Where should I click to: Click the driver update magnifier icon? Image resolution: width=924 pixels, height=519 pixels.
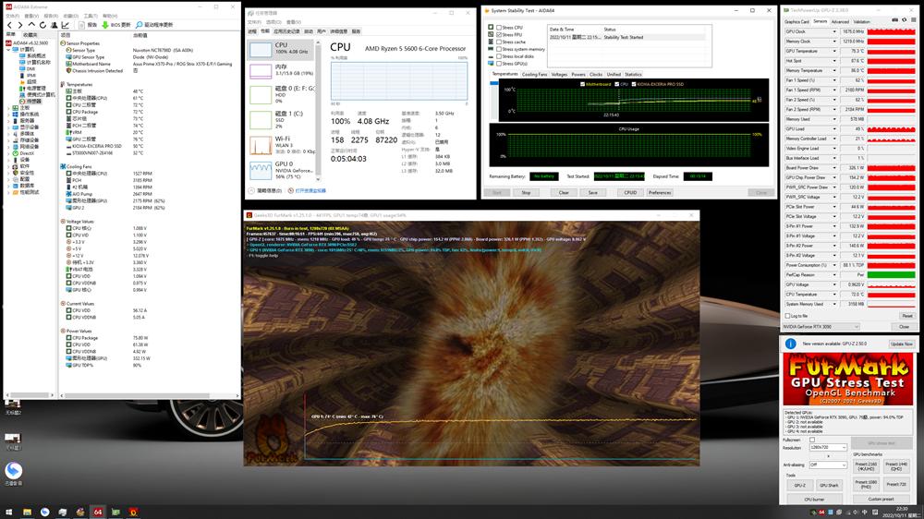click(x=139, y=25)
